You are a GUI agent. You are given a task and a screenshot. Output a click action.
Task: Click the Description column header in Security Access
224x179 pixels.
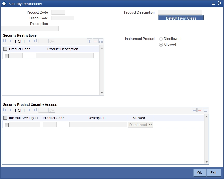pos(96,118)
